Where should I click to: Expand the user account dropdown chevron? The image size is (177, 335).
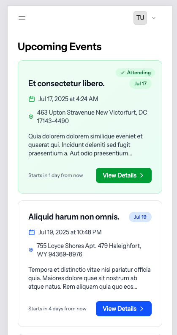[154, 18]
